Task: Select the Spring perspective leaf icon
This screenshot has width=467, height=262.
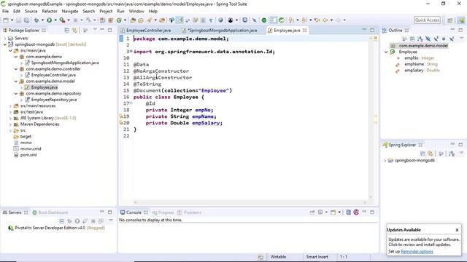Action: pyautogui.click(x=461, y=20)
